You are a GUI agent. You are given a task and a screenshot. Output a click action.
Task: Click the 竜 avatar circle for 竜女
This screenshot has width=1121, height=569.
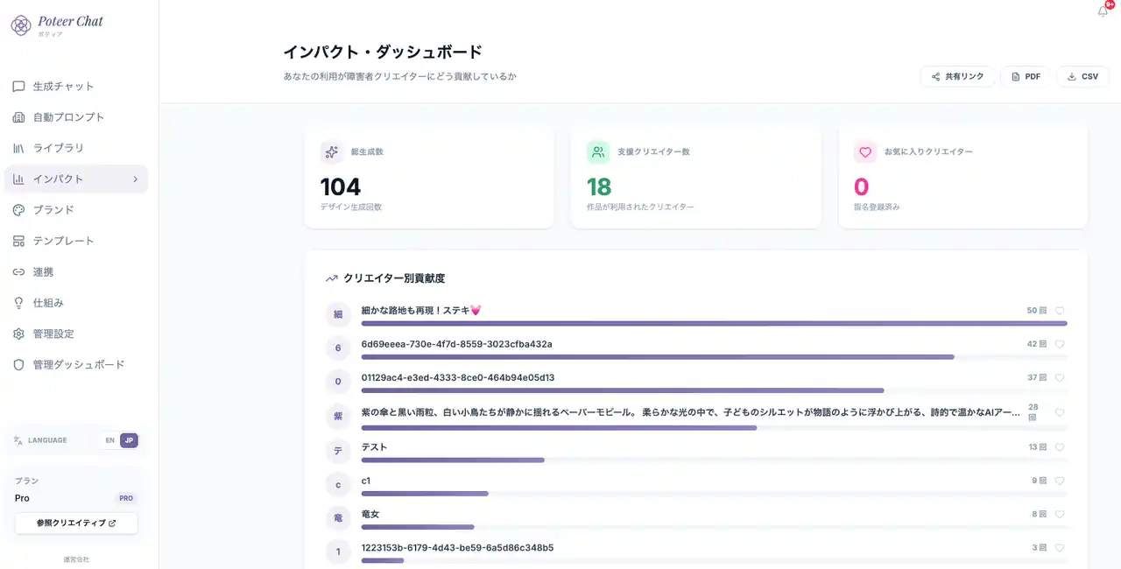click(338, 518)
